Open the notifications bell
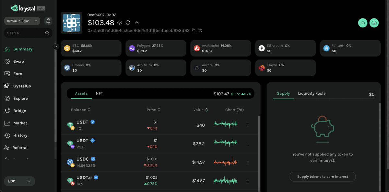 tap(48, 21)
